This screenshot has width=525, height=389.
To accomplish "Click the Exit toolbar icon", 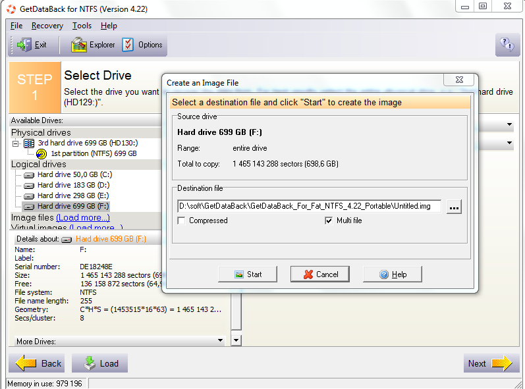I will (x=24, y=45).
